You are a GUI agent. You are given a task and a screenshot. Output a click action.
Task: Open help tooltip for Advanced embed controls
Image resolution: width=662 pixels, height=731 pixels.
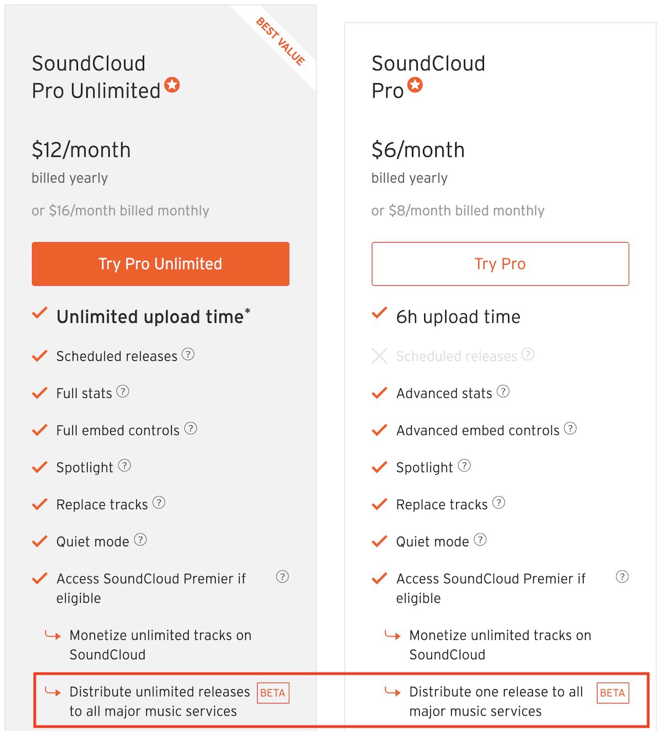coord(571,429)
